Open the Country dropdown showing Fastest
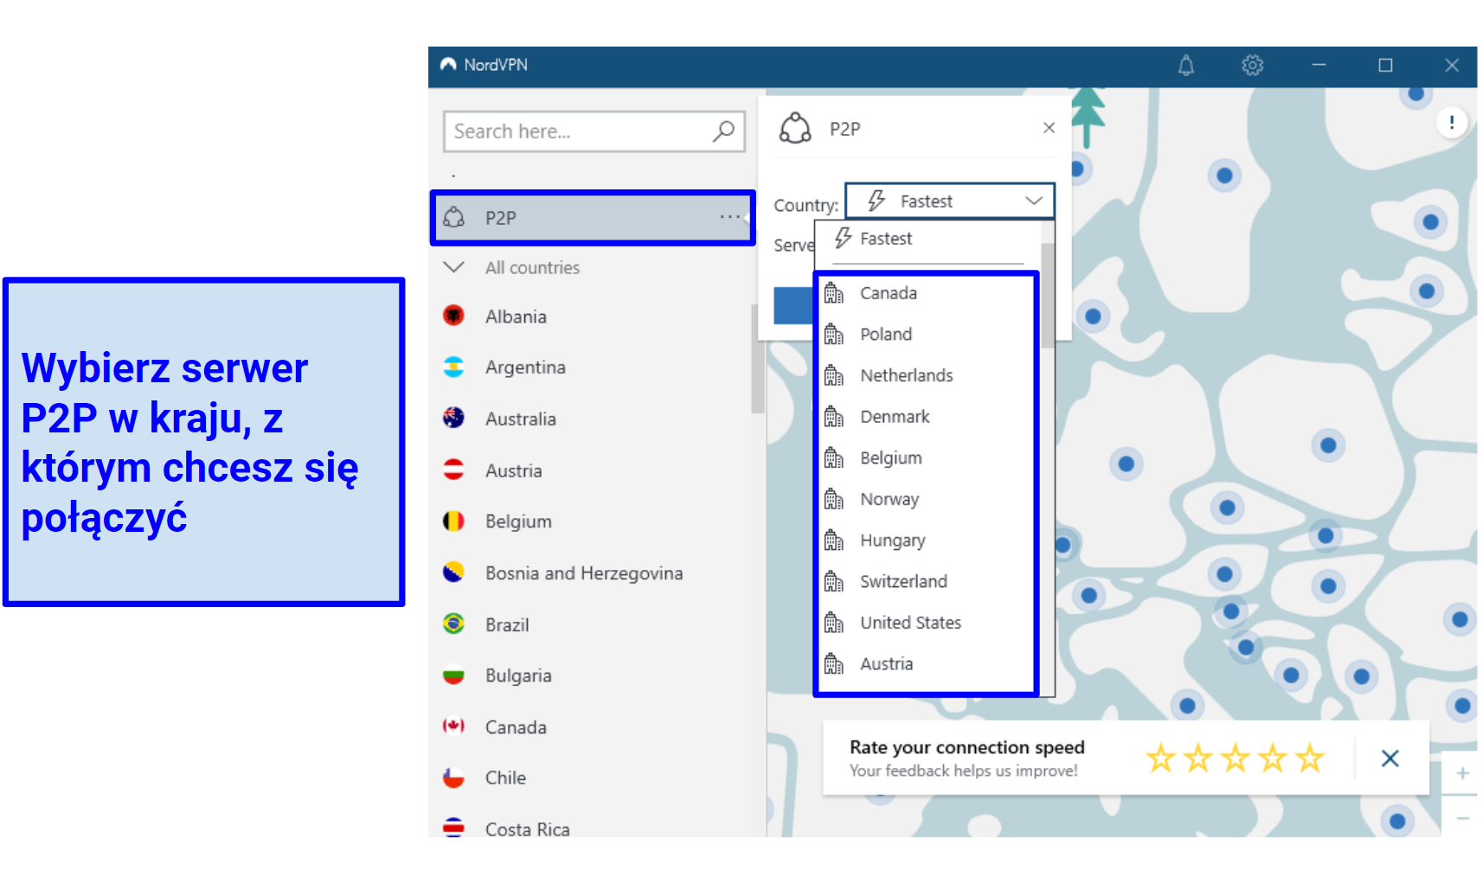This screenshot has height=870, width=1482. [950, 201]
